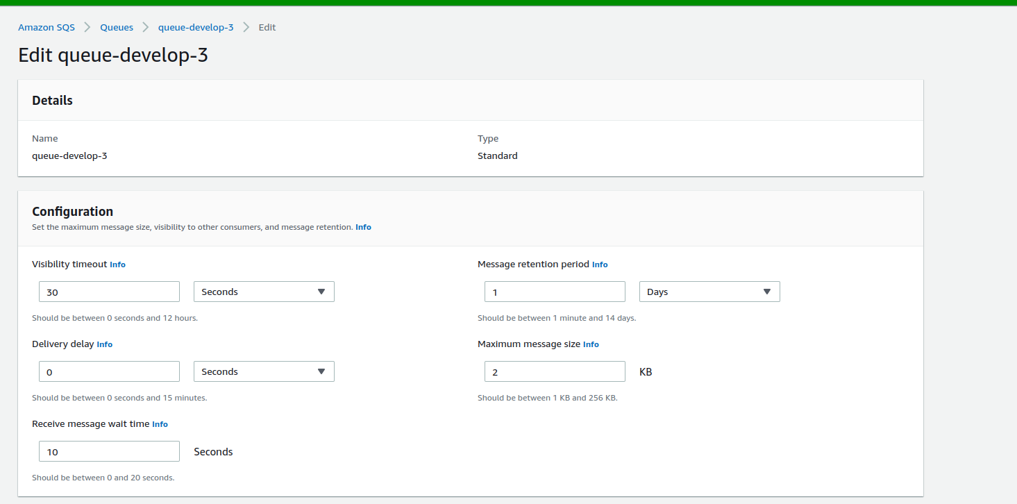Select the maximum message size value field
The width and height of the screenshot is (1017, 504).
pyautogui.click(x=554, y=371)
